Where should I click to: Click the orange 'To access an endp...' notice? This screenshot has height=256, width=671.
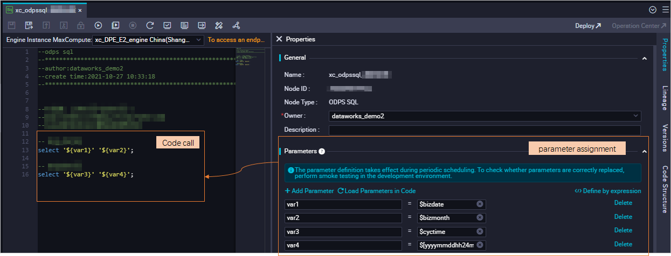click(237, 40)
